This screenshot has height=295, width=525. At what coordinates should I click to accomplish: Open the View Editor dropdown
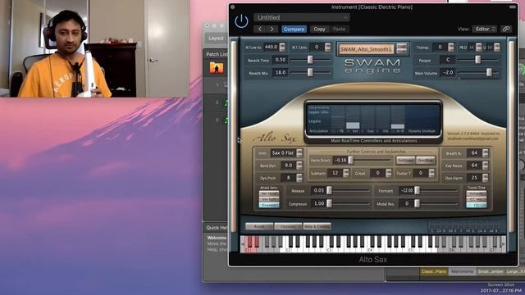[x=485, y=29]
